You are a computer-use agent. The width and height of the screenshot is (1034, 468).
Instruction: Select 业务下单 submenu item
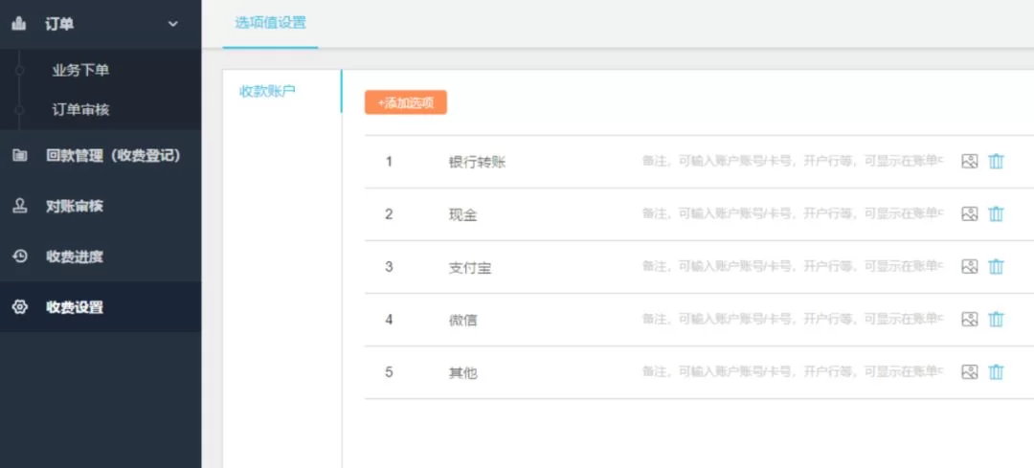80,71
